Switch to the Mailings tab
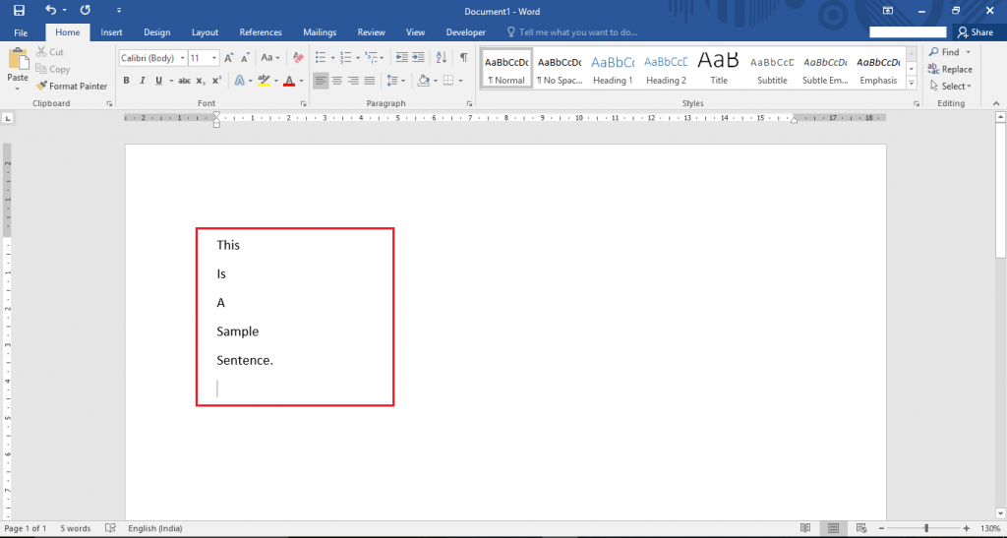This screenshot has height=538, width=1007. (320, 32)
